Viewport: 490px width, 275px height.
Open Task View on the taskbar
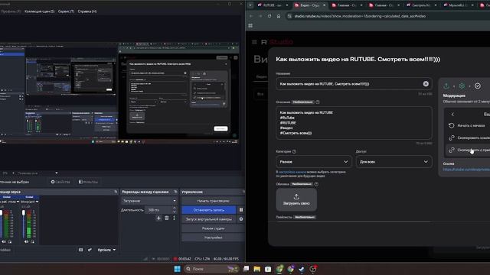[246, 269]
